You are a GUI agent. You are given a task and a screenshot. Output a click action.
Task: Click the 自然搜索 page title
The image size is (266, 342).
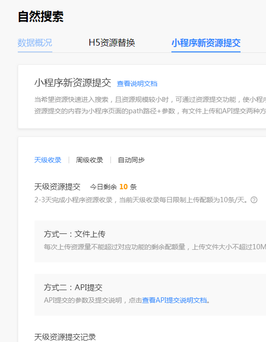40,17
